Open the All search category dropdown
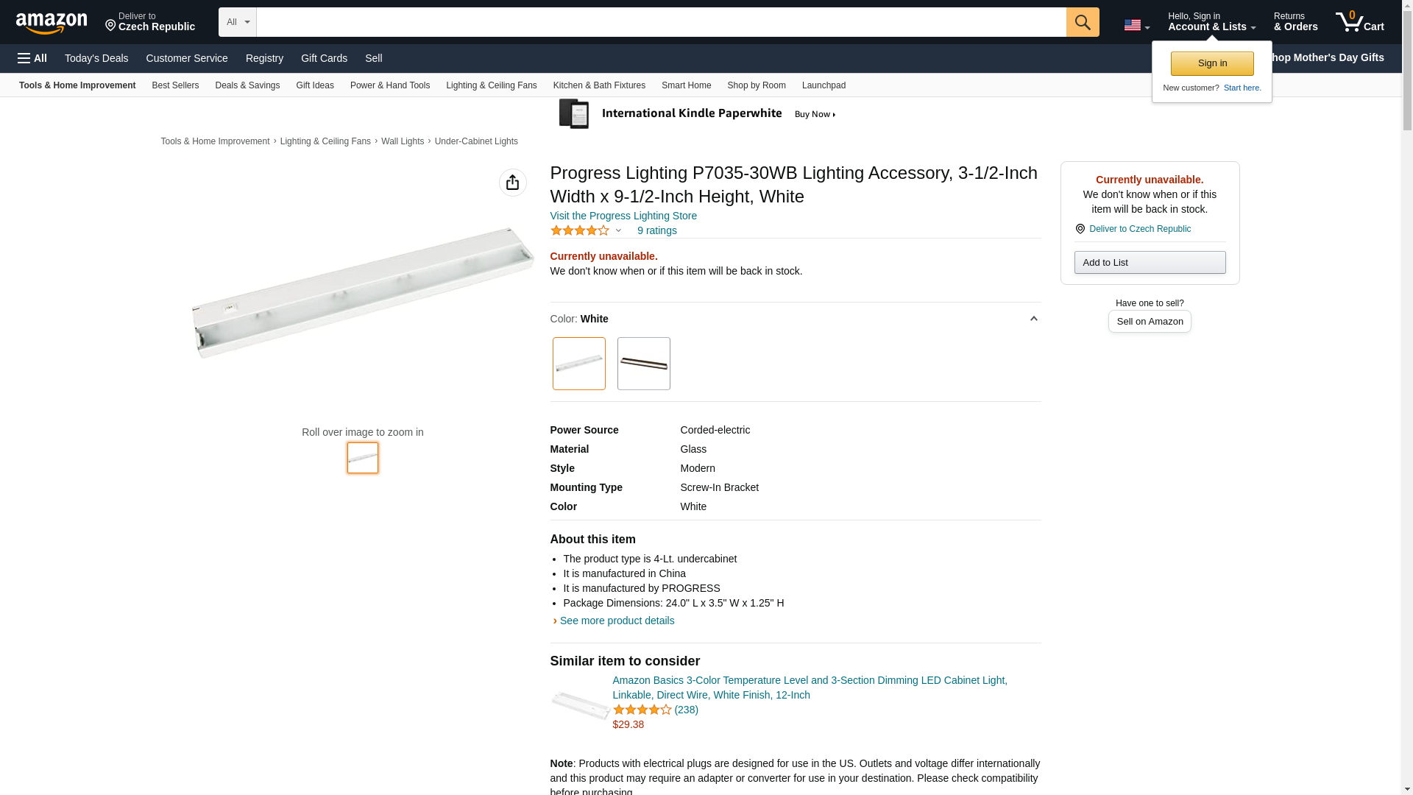Screen dimensions: 1413x795 tap(237, 22)
